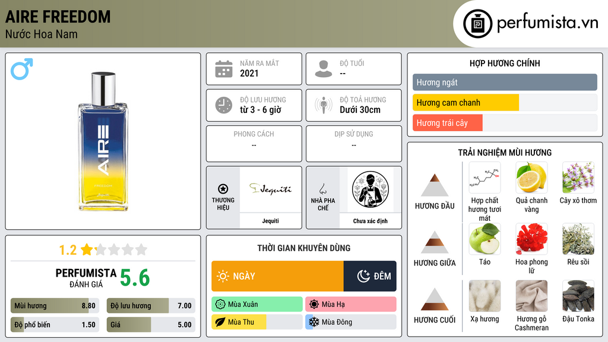Select the fresh aroma chemical note image
Viewport: 608px width, 342px height.
(484, 178)
